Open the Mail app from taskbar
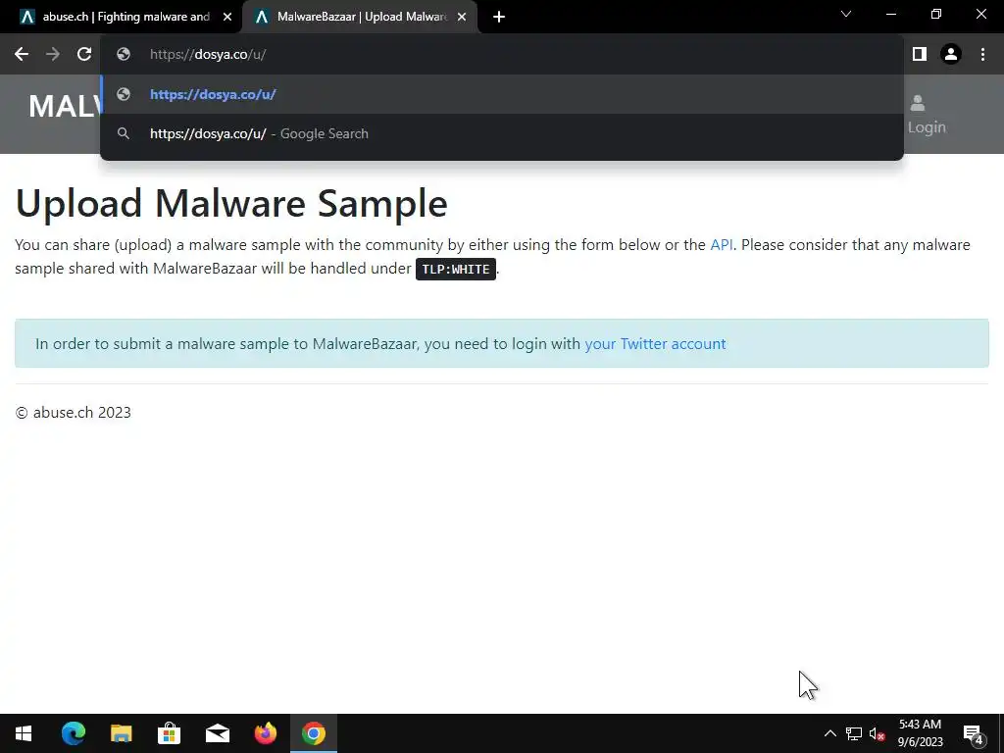Viewport: 1004px width, 753px height. coord(218,733)
